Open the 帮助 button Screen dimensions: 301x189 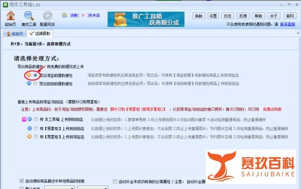click(258, 16)
